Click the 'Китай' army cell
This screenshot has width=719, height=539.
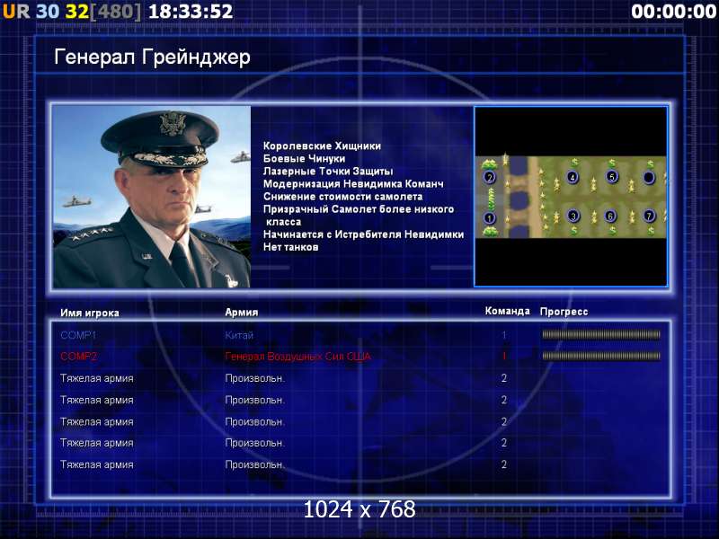click(239, 335)
